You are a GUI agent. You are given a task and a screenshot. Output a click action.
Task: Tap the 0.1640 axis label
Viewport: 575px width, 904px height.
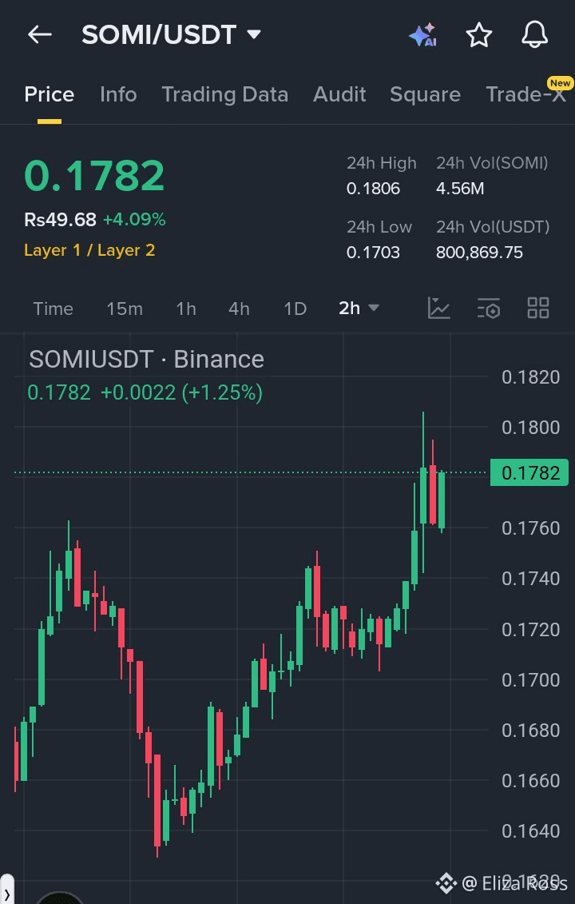530,830
